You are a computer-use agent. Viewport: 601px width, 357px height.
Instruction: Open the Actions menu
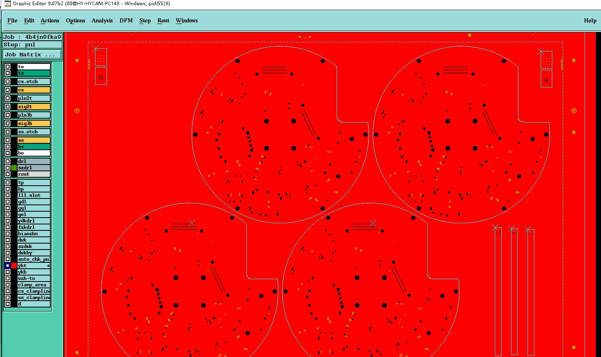50,20
